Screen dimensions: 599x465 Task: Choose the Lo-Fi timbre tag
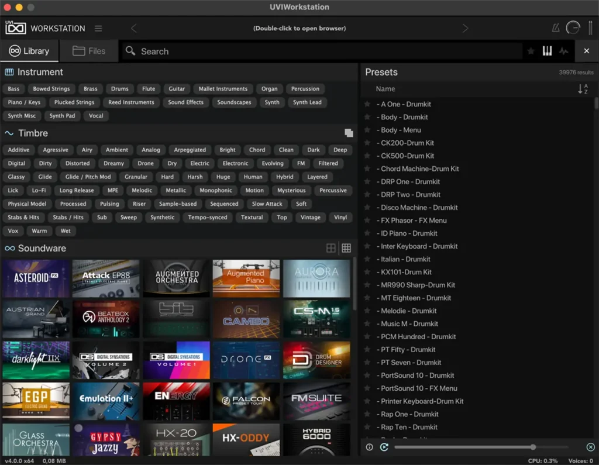39,190
